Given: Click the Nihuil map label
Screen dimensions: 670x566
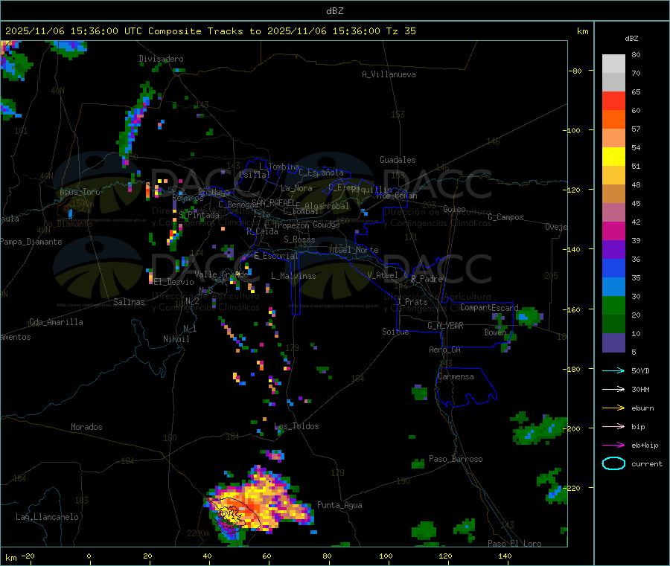Looking at the screenshot, I should tap(176, 339).
